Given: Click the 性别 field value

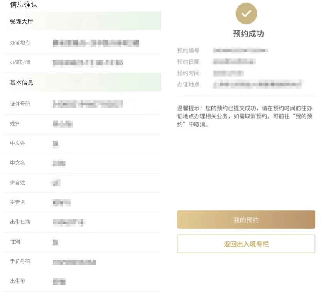Looking at the screenshot, I should pyautogui.click(x=56, y=242).
